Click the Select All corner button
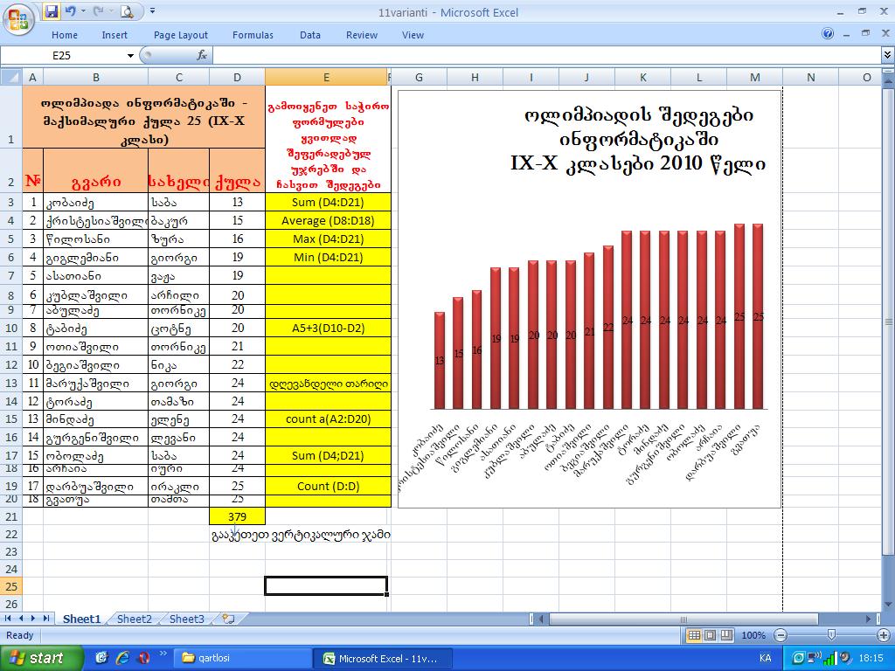 click(10, 77)
